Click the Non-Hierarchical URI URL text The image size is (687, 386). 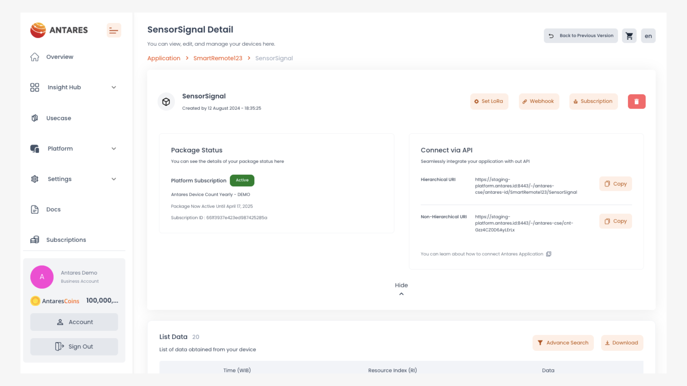coord(524,223)
